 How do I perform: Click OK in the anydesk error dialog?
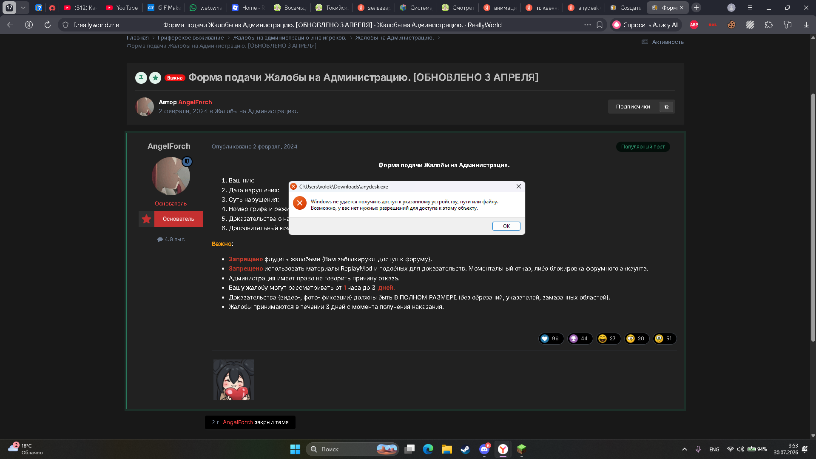click(x=506, y=226)
